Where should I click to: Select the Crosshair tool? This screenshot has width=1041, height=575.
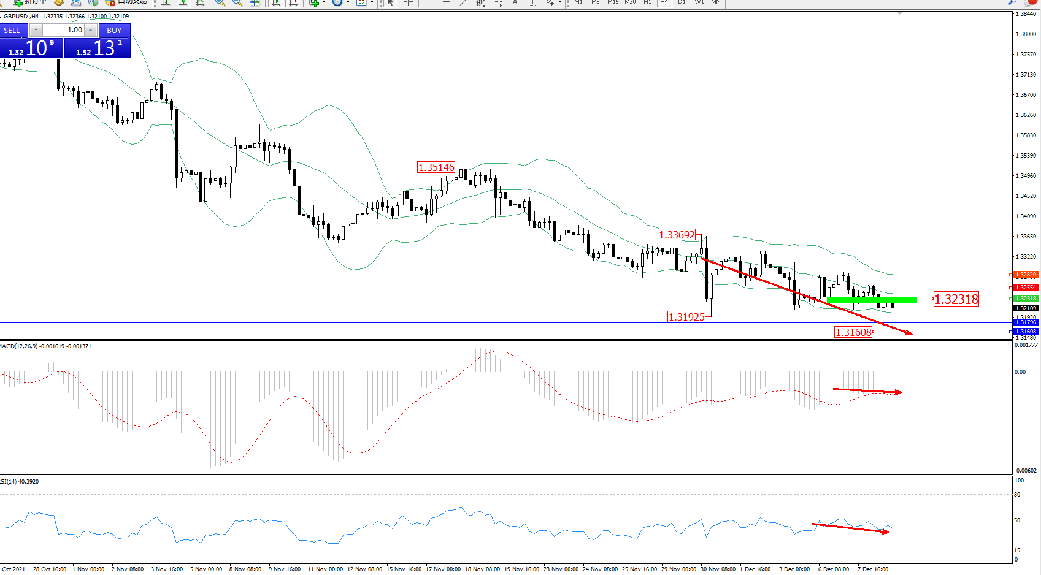click(x=408, y=2)
